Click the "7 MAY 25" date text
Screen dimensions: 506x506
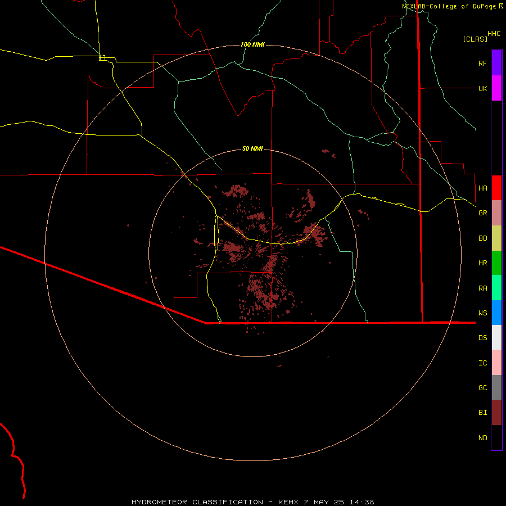coord(324,502)
